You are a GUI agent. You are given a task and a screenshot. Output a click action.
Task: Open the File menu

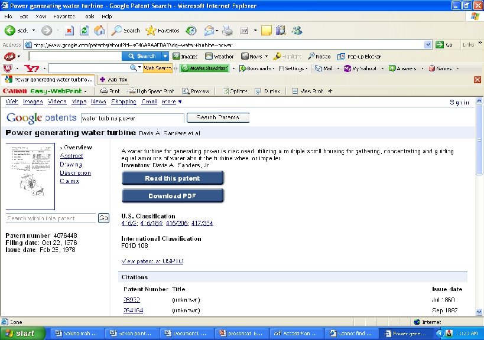click(x=8, y=17)
